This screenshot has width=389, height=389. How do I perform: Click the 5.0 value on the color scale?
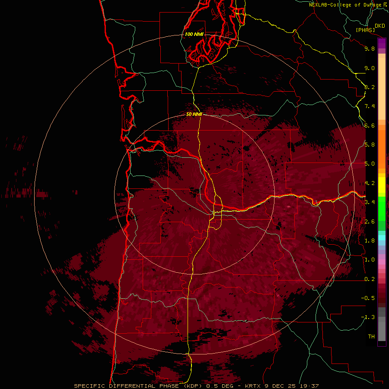pos(370,164)
